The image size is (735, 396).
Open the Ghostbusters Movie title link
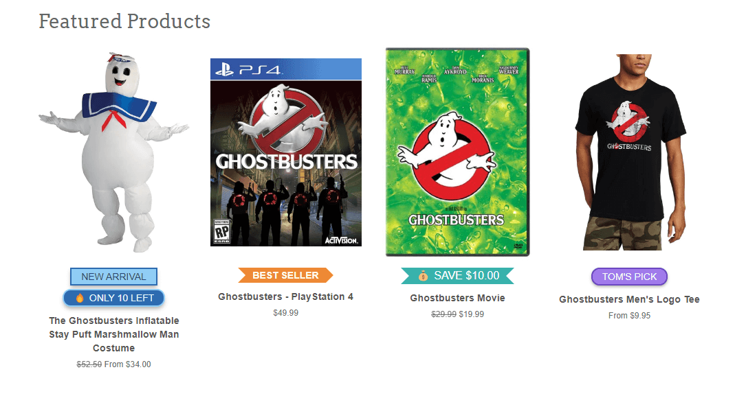[457, 298]
